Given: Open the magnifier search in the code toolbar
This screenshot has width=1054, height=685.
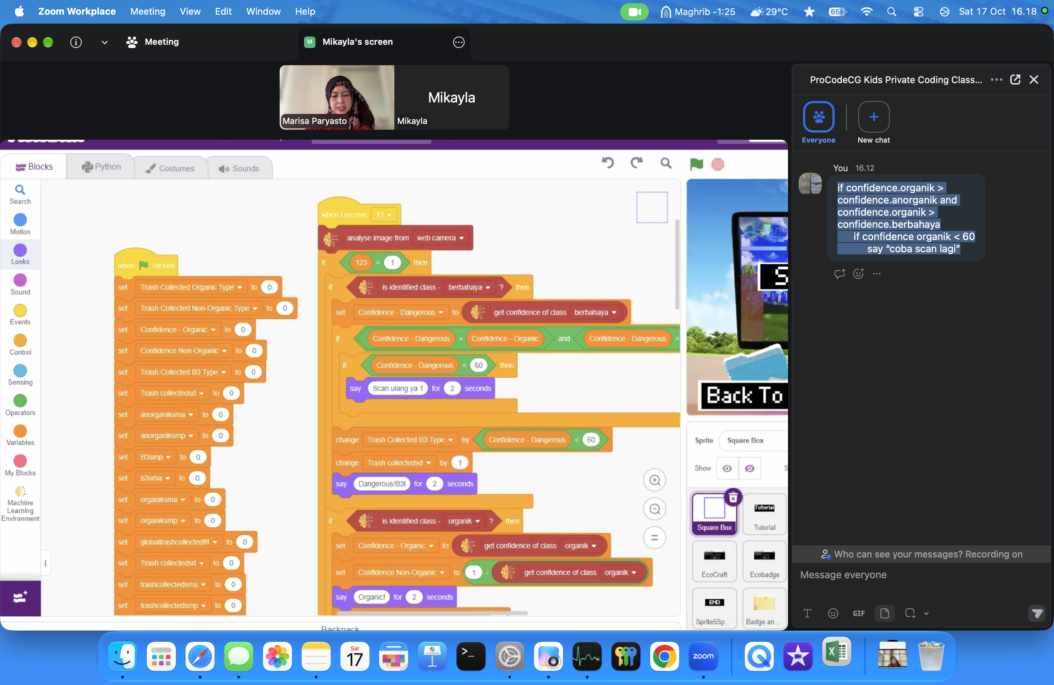Looking at the screenshot, I should tap(666, 163).
